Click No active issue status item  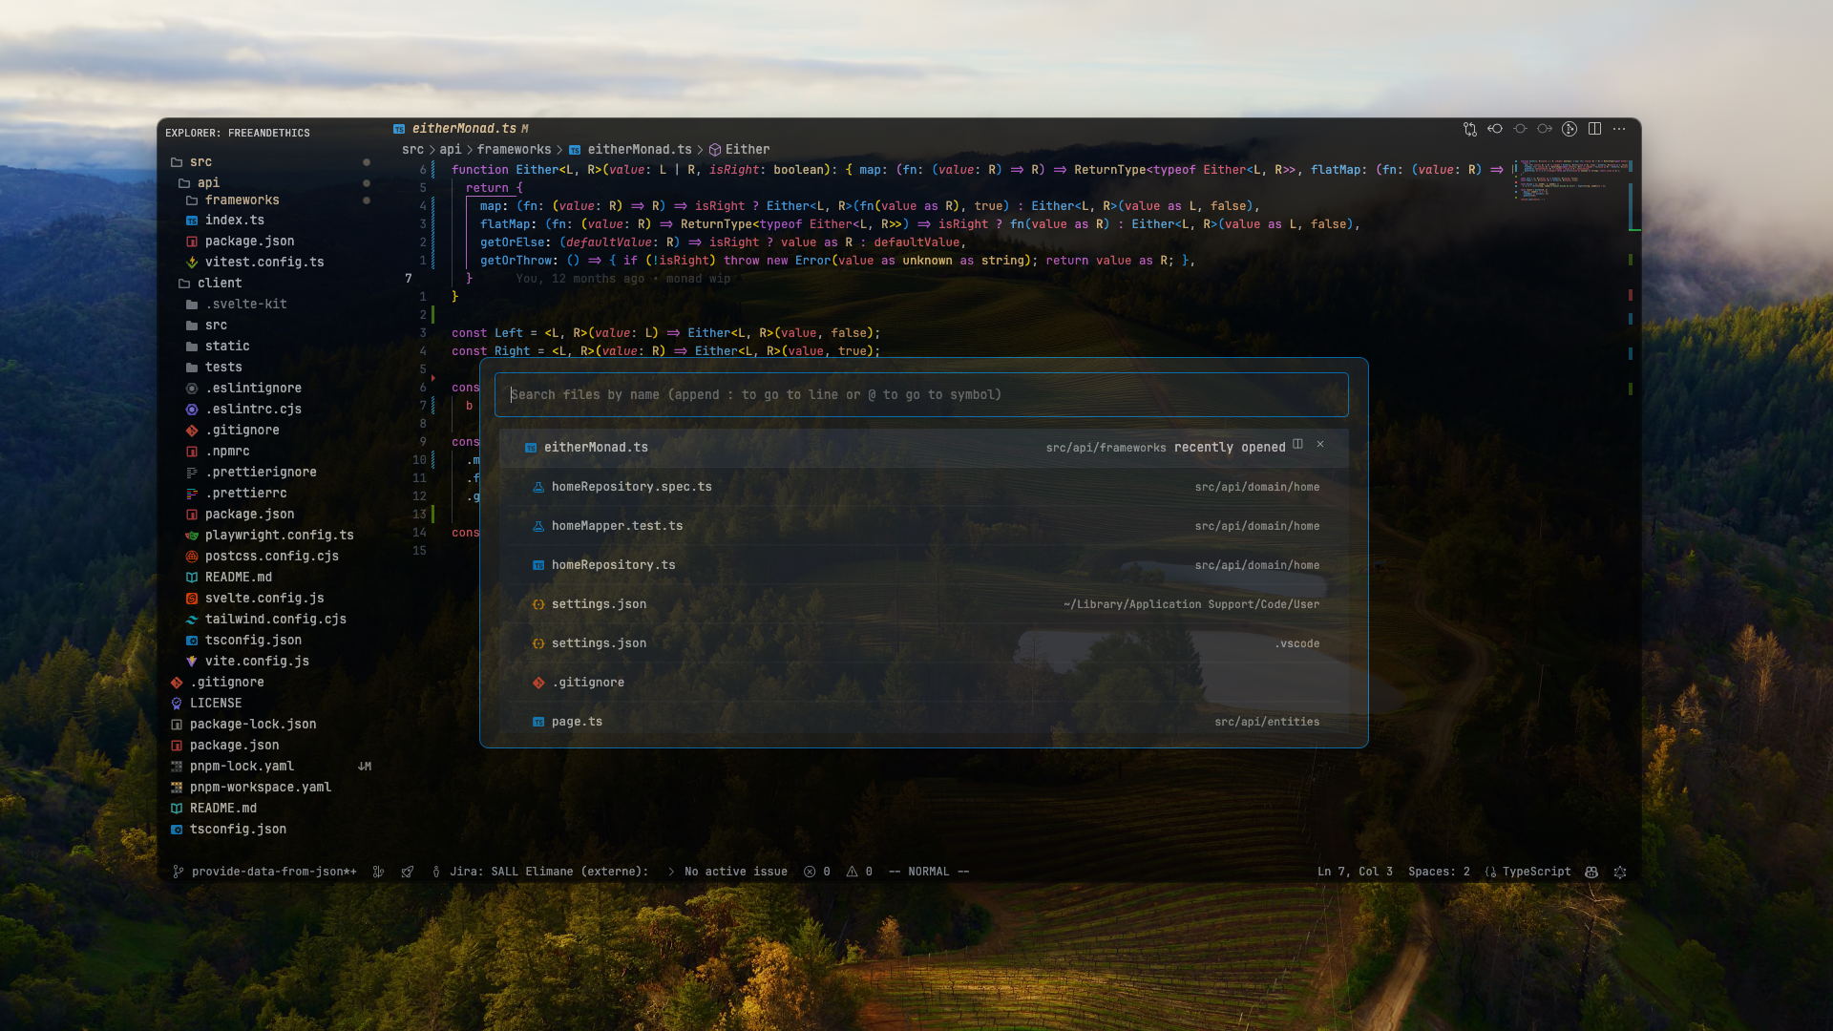pos(727,872)
